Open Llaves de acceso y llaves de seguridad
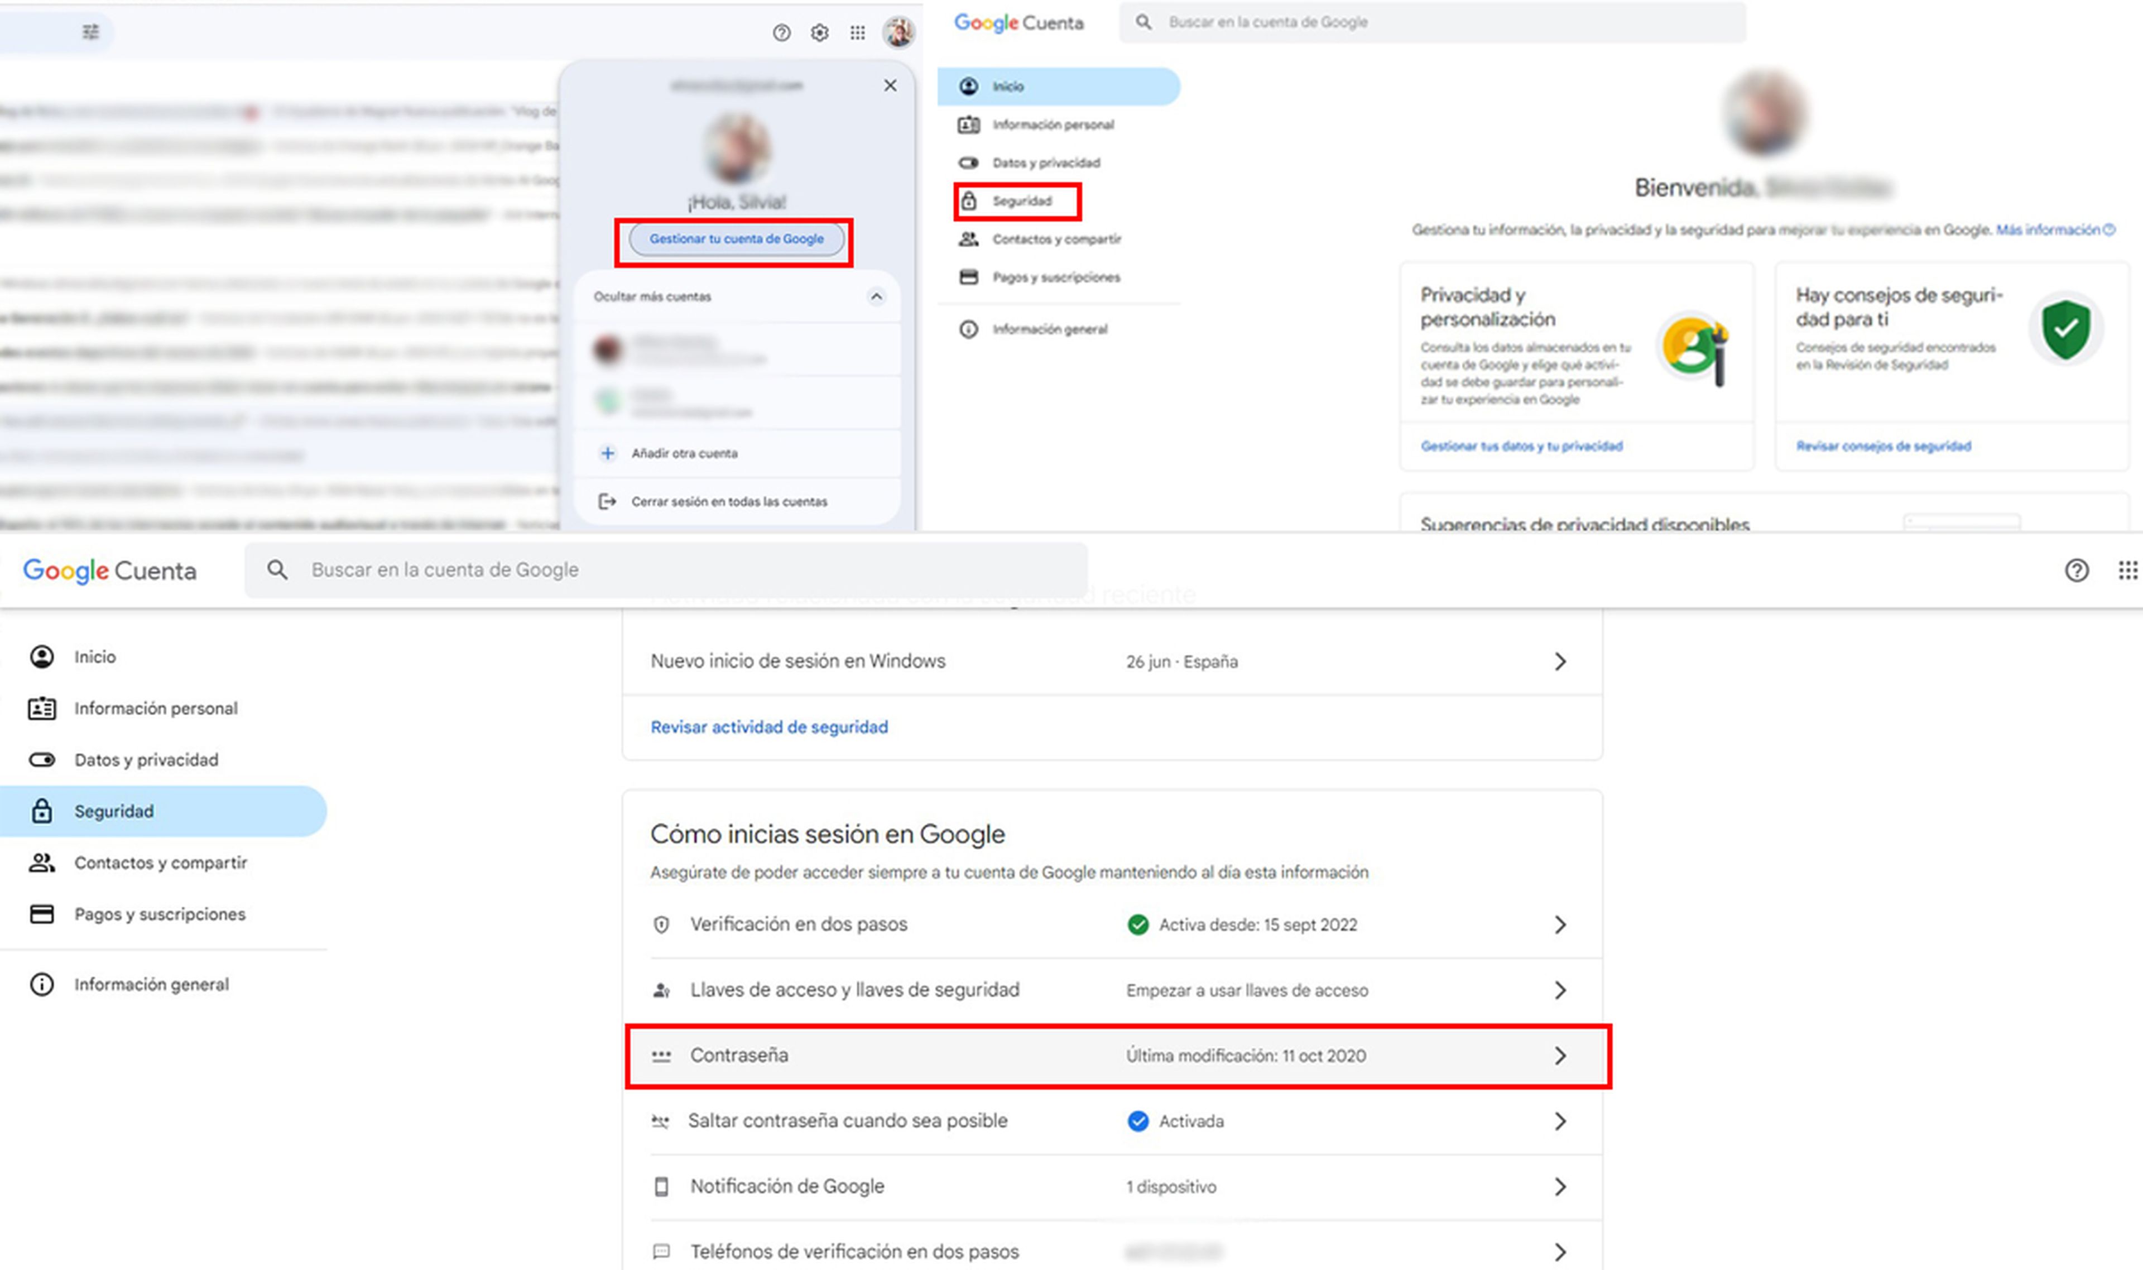Screen dimensions: 2143x1270 (1112, 990)
